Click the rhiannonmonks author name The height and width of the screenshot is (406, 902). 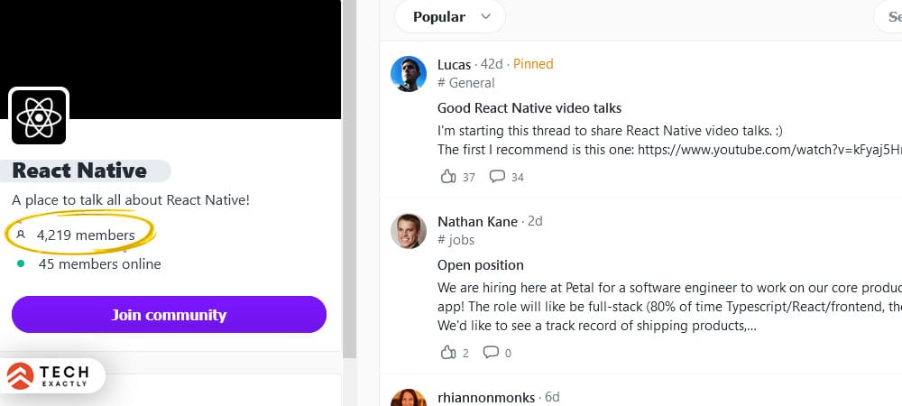click(486, 397)
